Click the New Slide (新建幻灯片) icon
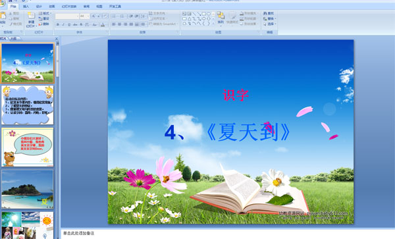 pos(31,16)
